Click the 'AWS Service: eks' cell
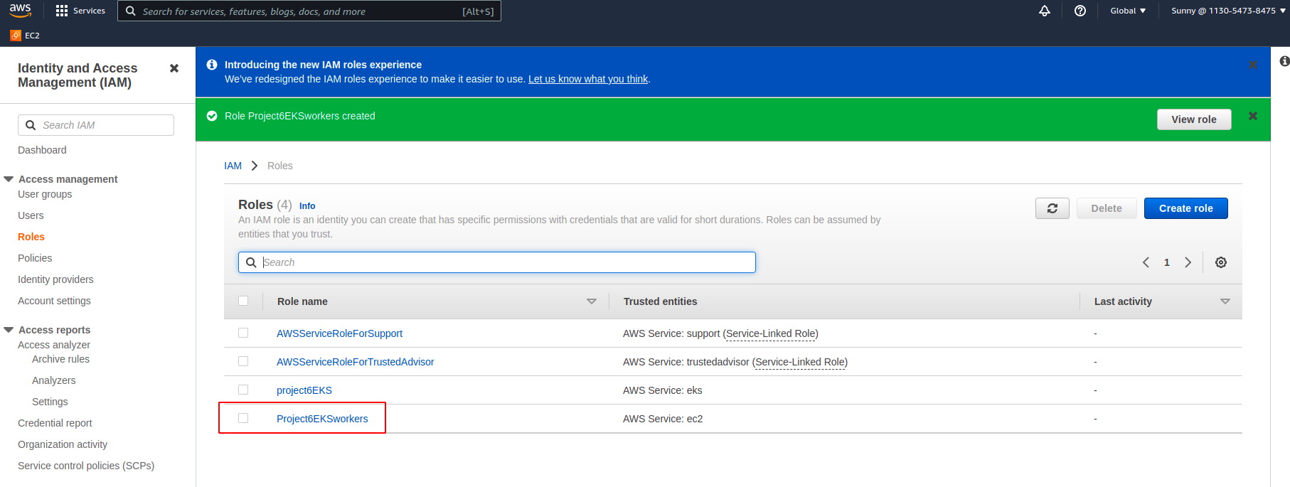This screenshot has height=487, width=1290. point(662,390)
